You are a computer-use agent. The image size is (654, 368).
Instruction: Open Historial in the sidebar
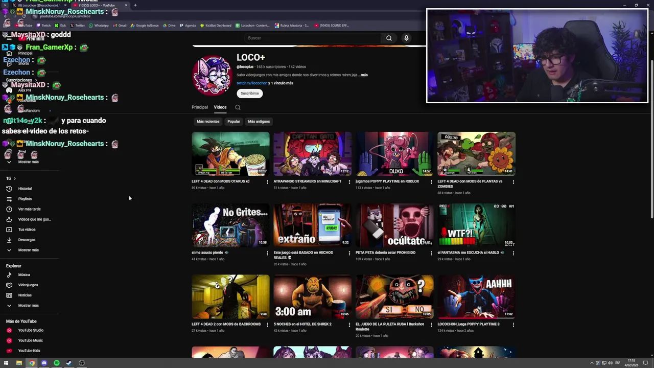(25, 189)
